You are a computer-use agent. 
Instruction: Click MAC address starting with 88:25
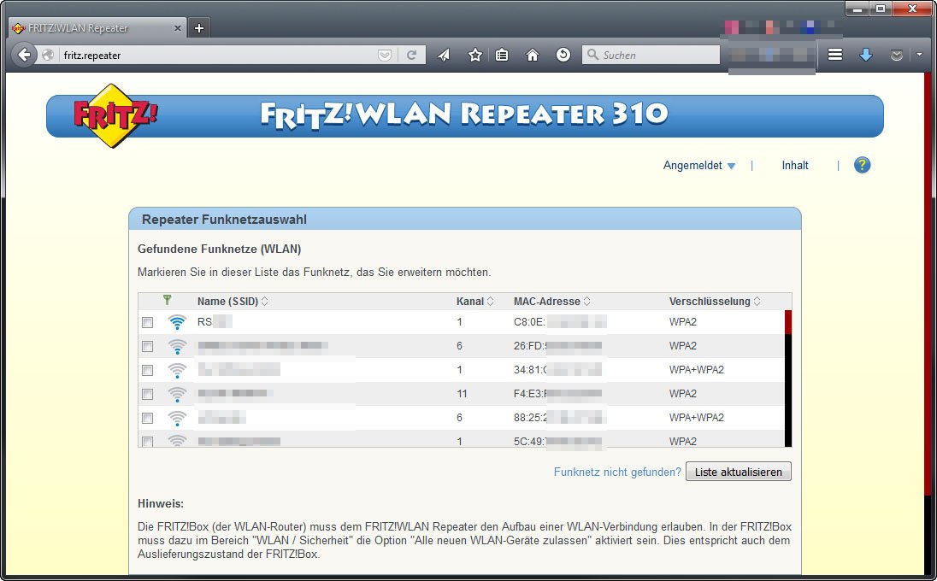(x=560, y=418)
